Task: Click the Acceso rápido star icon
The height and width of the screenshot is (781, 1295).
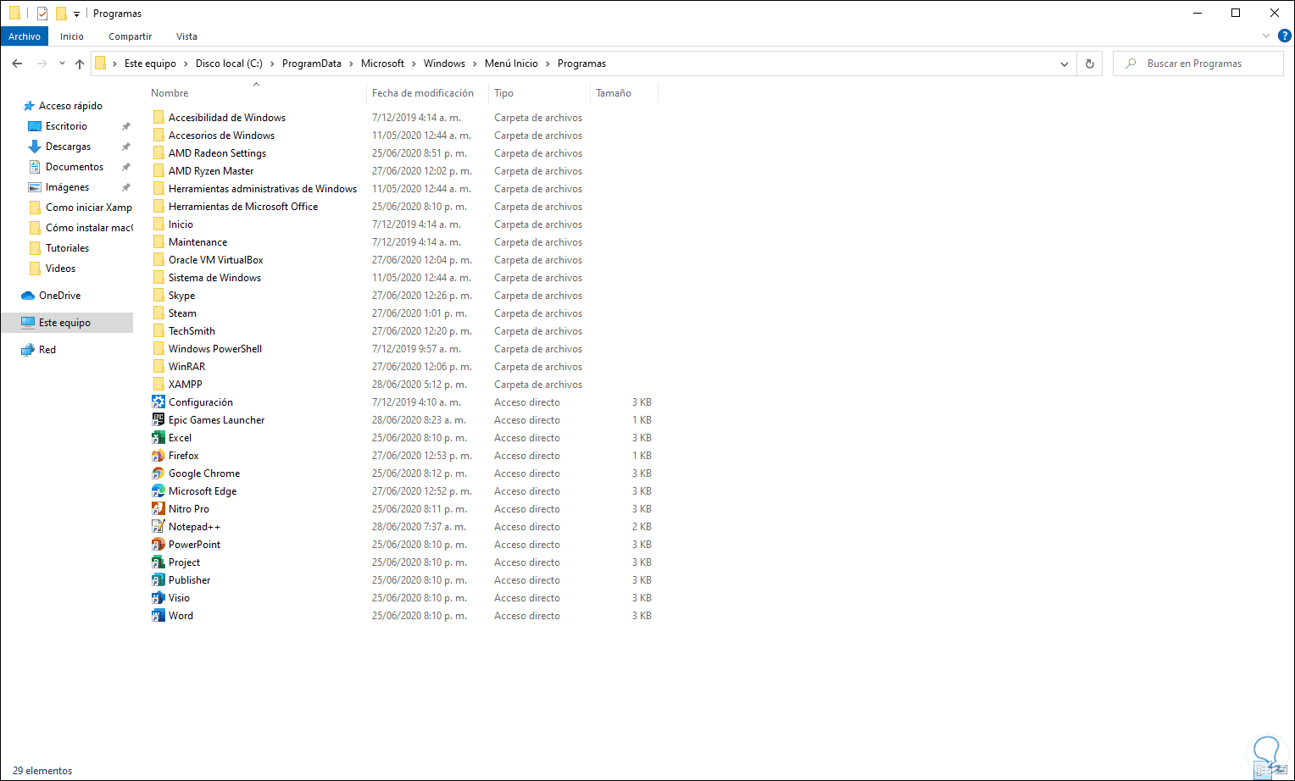Action: pyautogui.click(x=29, y=106)
